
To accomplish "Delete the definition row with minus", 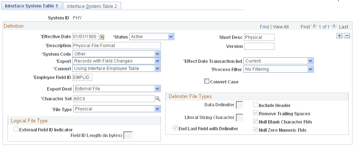I will (347, 36).
